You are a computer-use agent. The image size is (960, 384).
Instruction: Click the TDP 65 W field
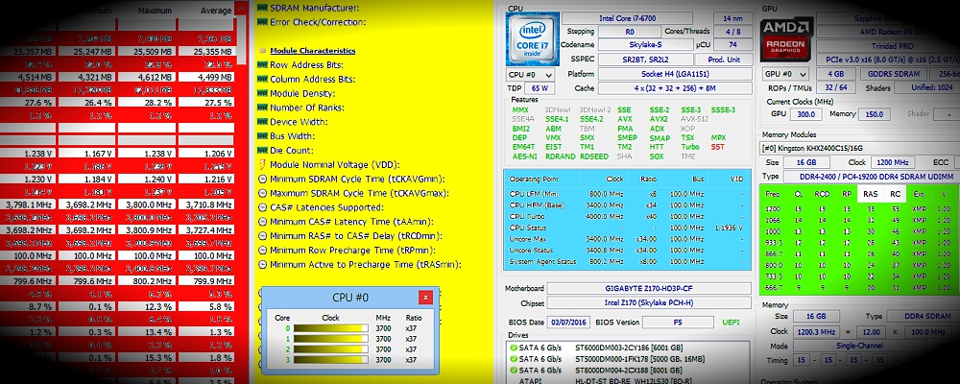click(540, 89)
